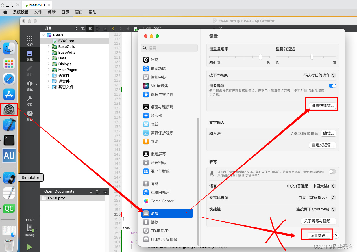The width and height of the screenshot is (357, 252).
Task: Open the fn key action dropdown
Action: (319, 75)
